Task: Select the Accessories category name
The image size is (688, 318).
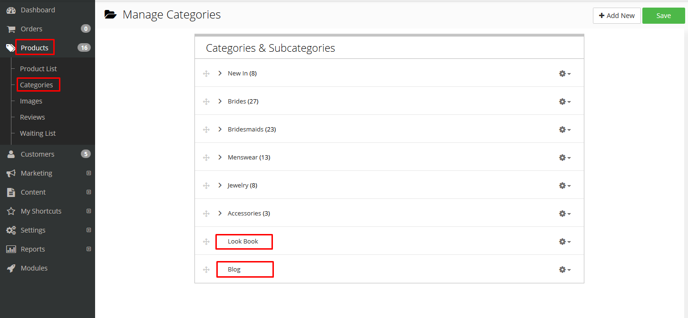Action: (x=244, y=213)
